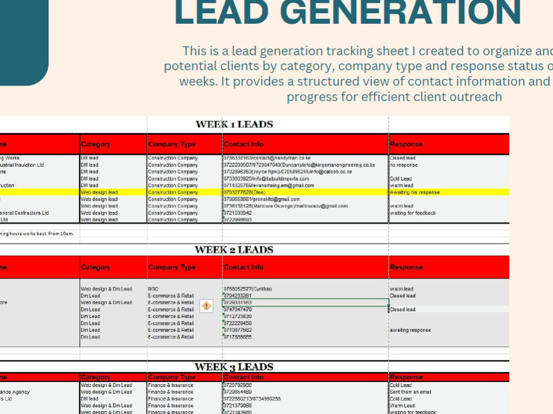Click the contact@handyman.co.ke contact cell

point(305,158)
